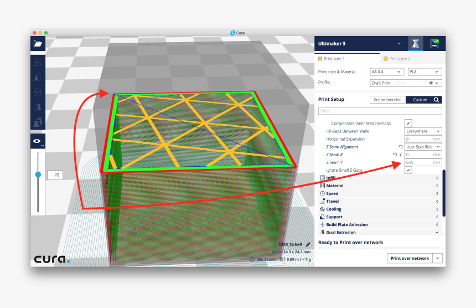Expand the Cooling settings section

437,209
